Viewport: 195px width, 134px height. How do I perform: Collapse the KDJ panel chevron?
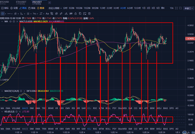2,112
